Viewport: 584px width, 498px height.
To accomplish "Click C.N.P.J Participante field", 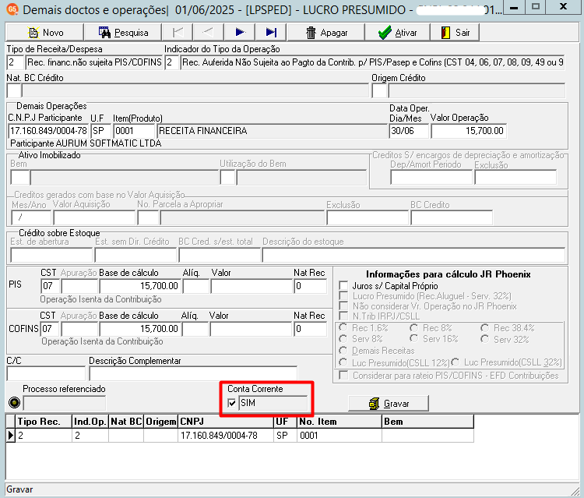I will [x=48, y=131].
